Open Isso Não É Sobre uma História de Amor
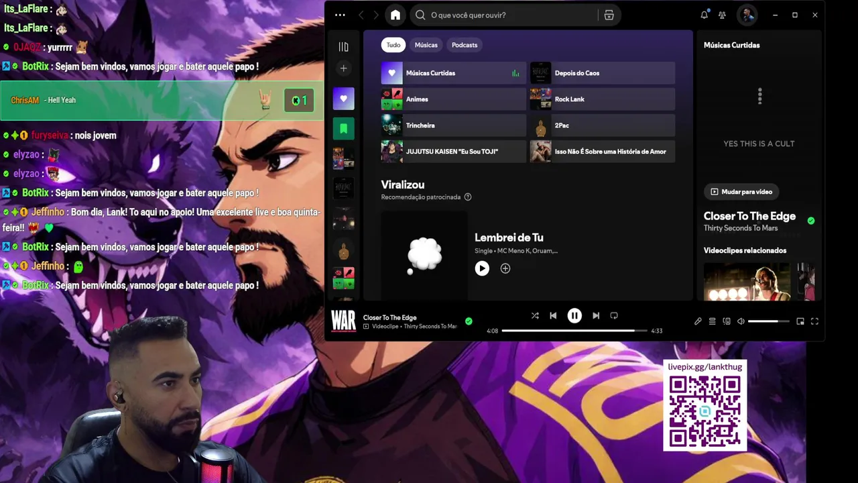 (x=603, y=152)
